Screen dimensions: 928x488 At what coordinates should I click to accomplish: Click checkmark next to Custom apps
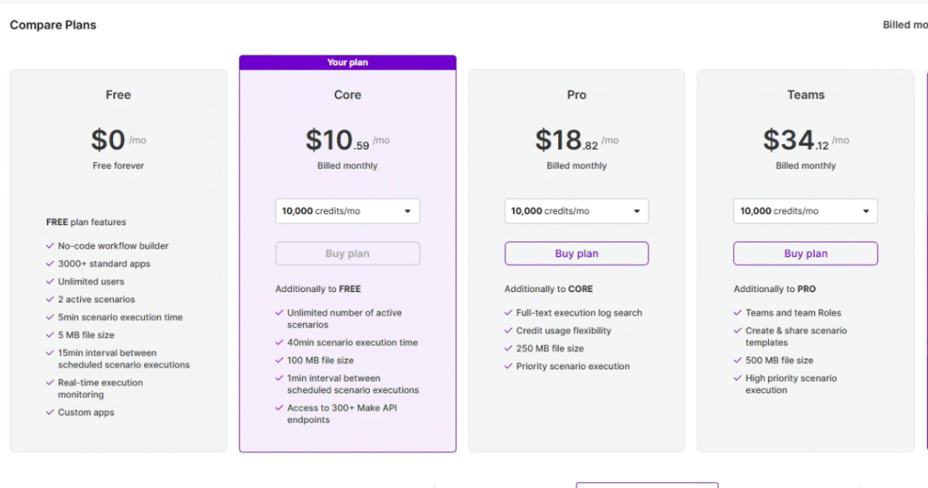(49, 413)
